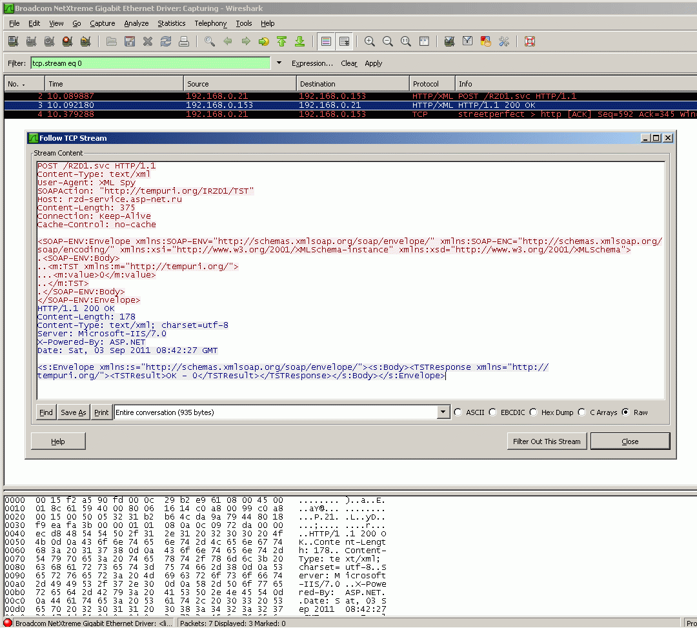Open the capture interfaces list icon
The width and height of the screenshot is (697, 628).
point(14,41)
